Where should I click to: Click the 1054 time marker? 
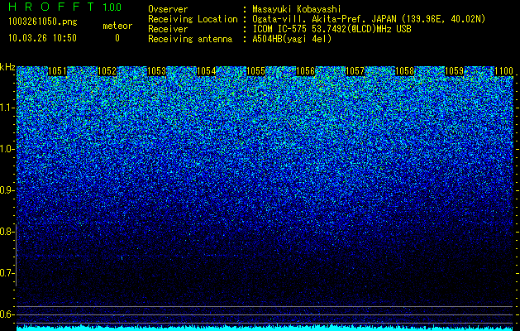click(207, 71)
